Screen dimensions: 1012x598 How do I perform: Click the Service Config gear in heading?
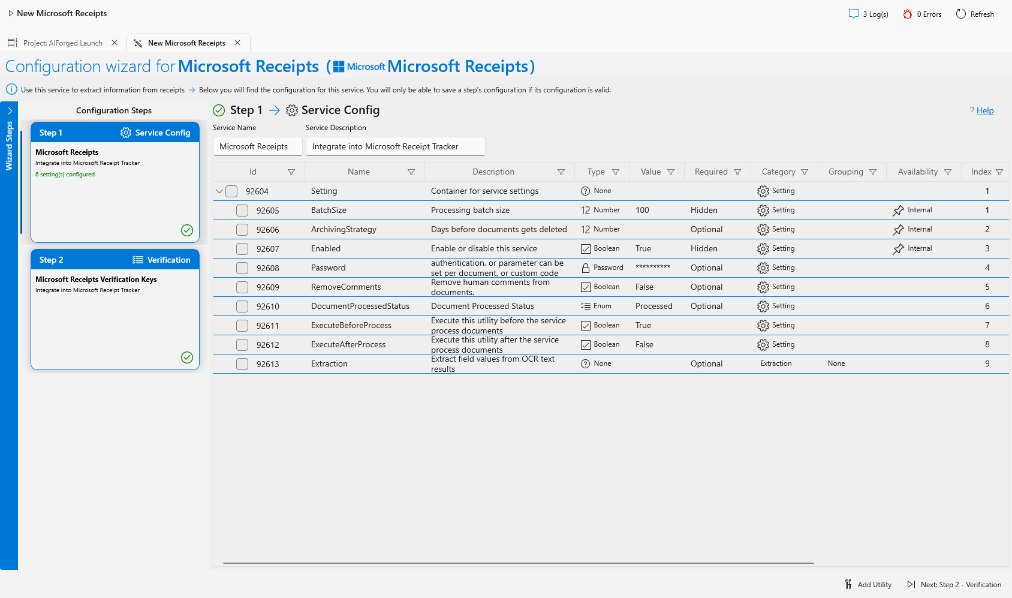point(292,110)
